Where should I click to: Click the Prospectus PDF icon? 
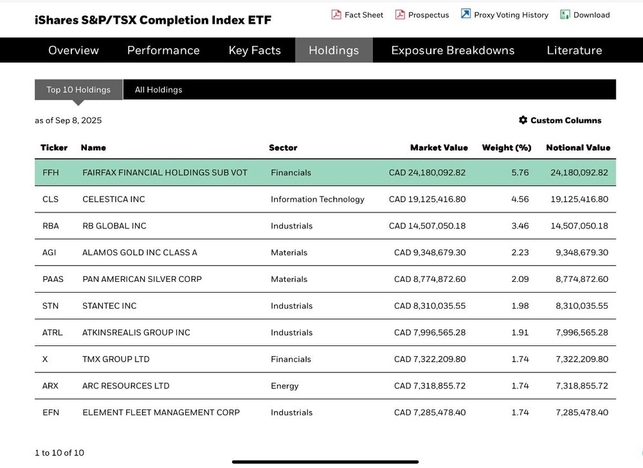tap(400, 15)
